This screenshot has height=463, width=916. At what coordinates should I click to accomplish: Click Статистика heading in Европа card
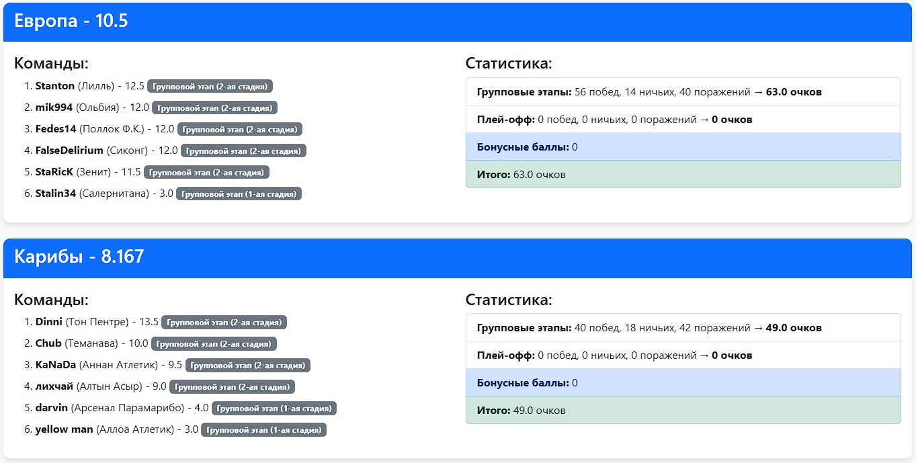pyautogui.click(x=509, y=64)
